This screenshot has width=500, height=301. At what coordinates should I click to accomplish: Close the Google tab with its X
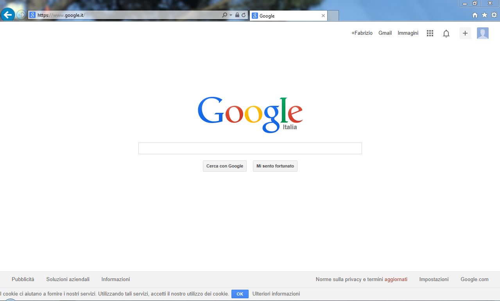[x=323, y=16]
